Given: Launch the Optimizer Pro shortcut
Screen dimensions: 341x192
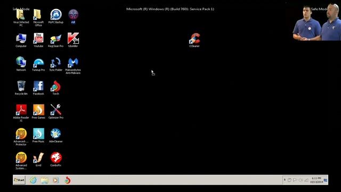Looking at the screenshot, I should coord(56,111).
